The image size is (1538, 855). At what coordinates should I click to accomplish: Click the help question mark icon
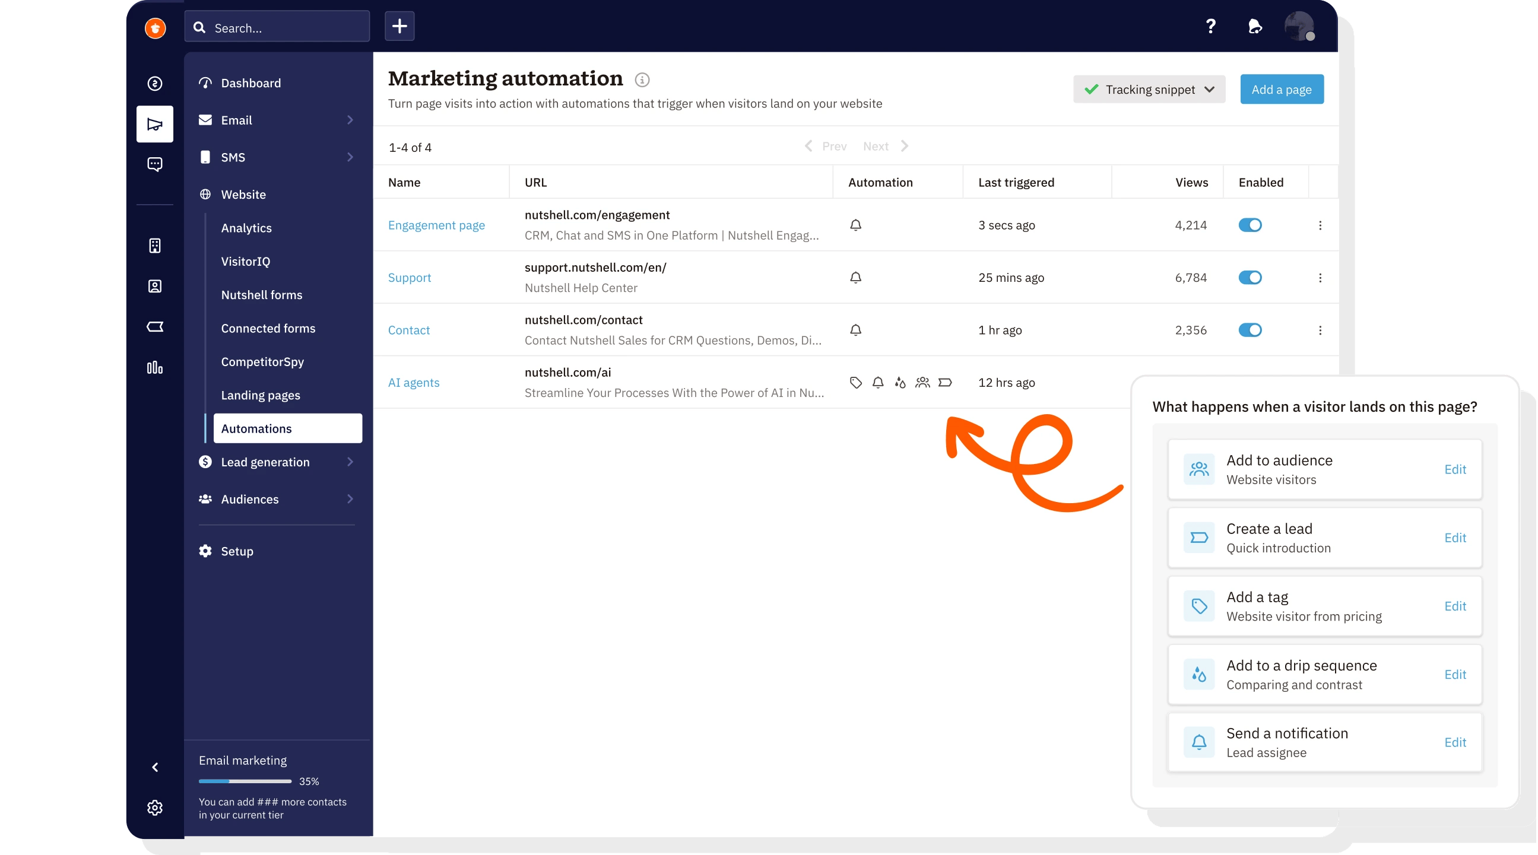pos(1210,26)
